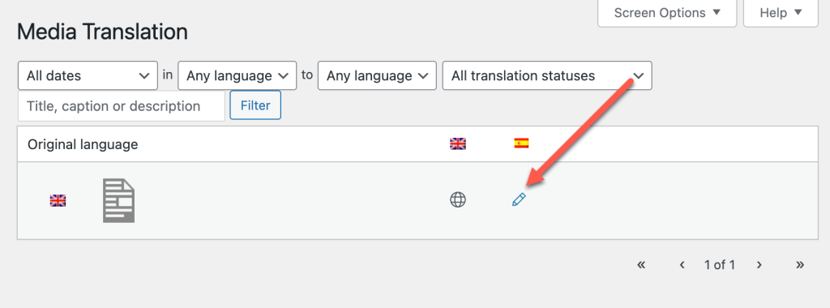Click the pencil edit translation icon
This screenshot has width=830, height=308.
click(519, 199)
